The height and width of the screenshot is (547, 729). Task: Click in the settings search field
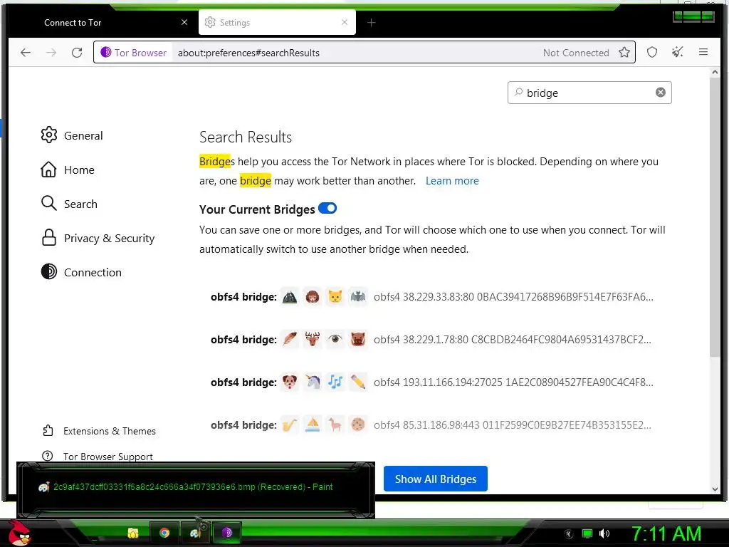click(589, 93)
